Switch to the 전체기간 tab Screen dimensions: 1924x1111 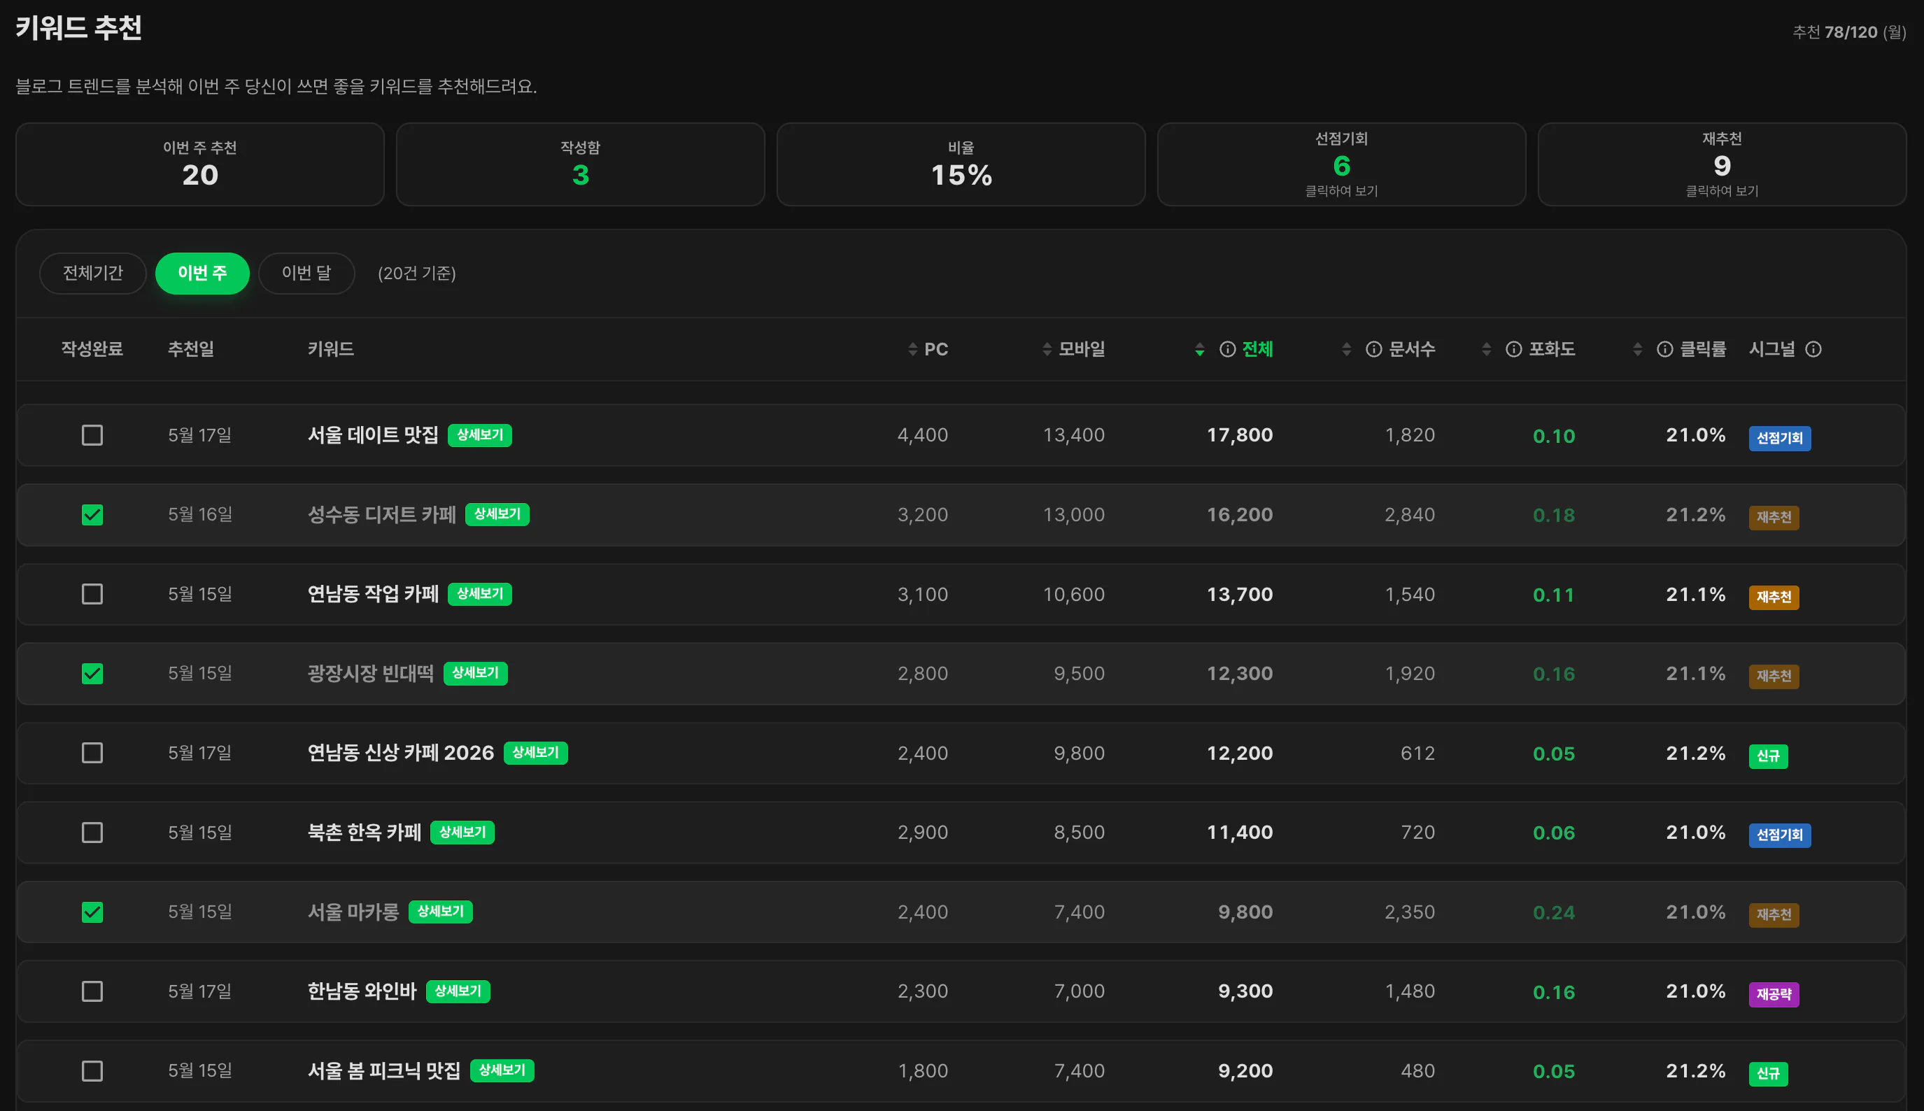coord(92,273)
